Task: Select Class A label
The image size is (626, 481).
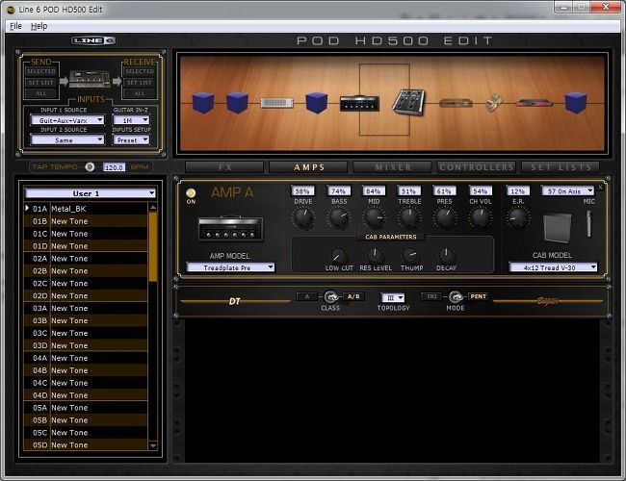Action: coord(306,296)
